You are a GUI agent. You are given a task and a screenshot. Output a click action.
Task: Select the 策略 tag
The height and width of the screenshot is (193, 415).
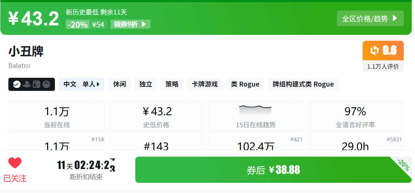click(x=172, y=84)
